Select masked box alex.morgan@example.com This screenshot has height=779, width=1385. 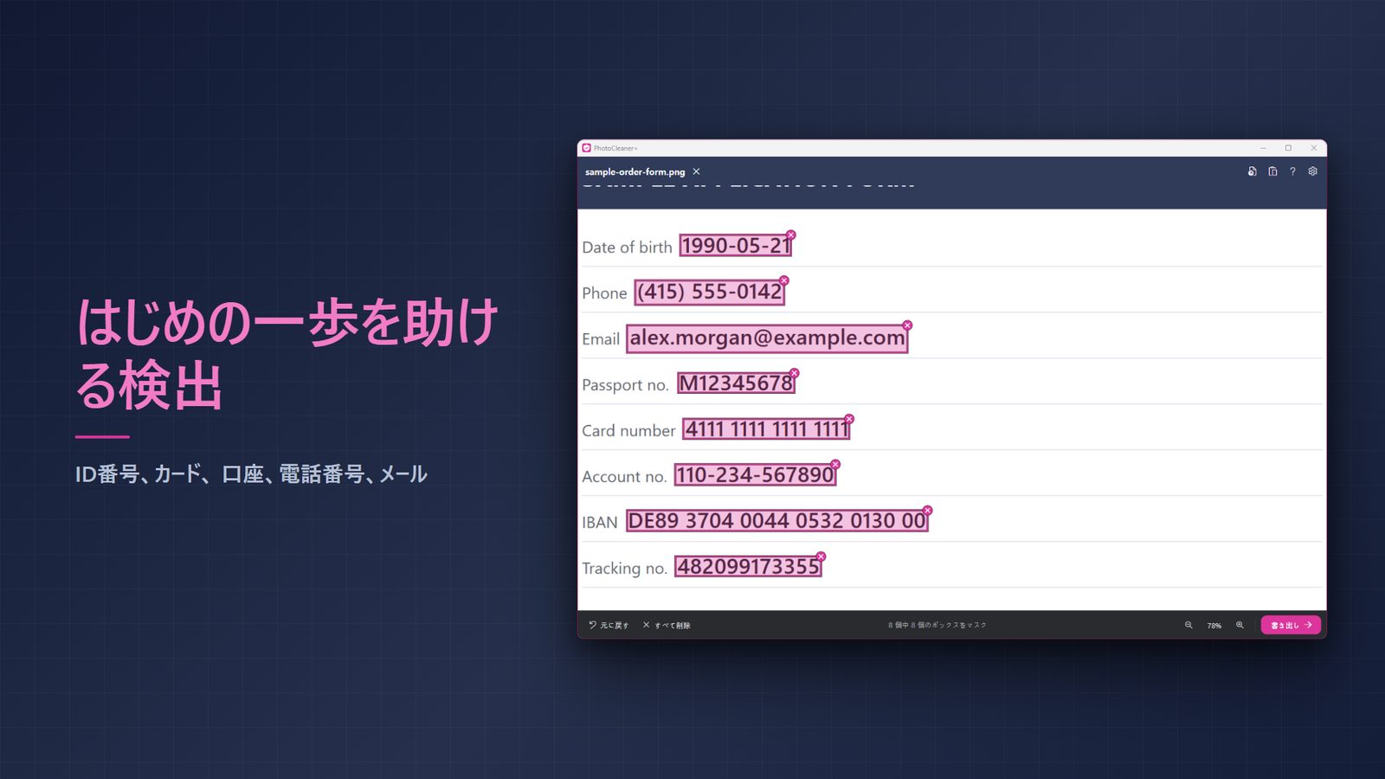pyautogui.click(x=767, y=338)
